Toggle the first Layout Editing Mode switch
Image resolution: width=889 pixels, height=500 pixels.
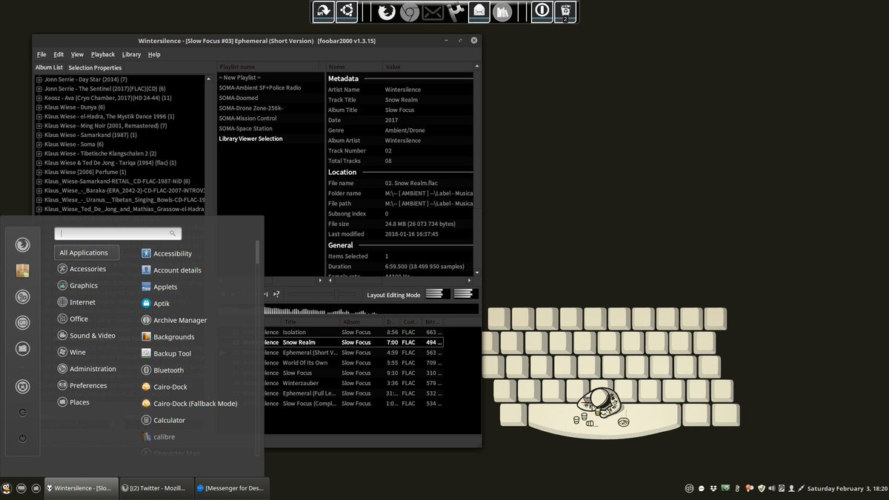[x=438, y=294]
